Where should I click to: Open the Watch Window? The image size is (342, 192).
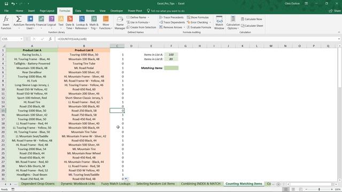click(219, 22)
